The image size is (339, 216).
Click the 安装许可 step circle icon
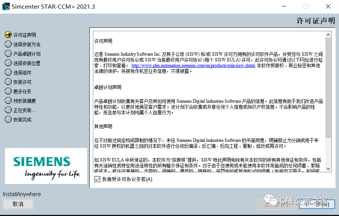click(8, 82)
